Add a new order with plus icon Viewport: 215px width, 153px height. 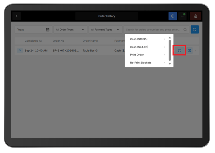[173, 16]
